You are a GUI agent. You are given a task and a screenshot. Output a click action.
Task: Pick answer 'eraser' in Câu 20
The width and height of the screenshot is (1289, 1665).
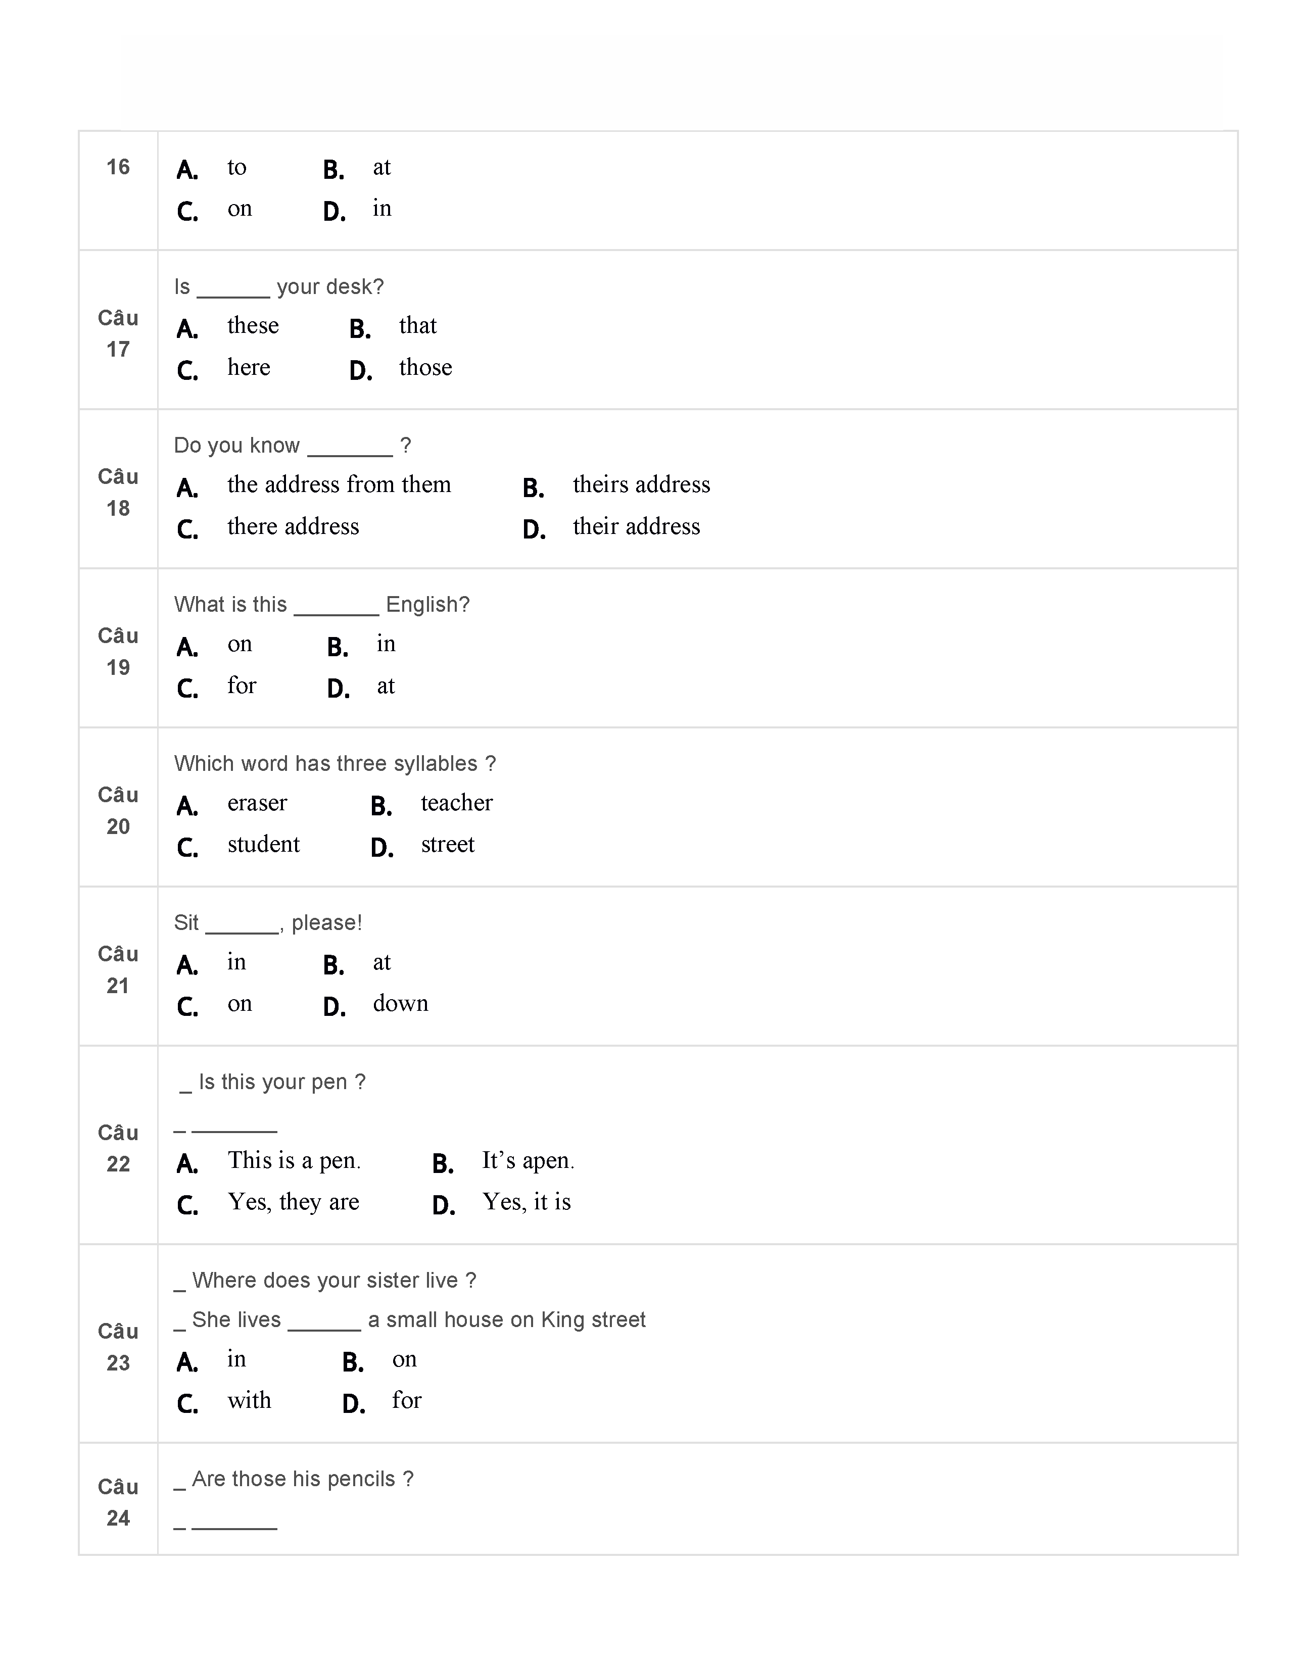[257, 804]
